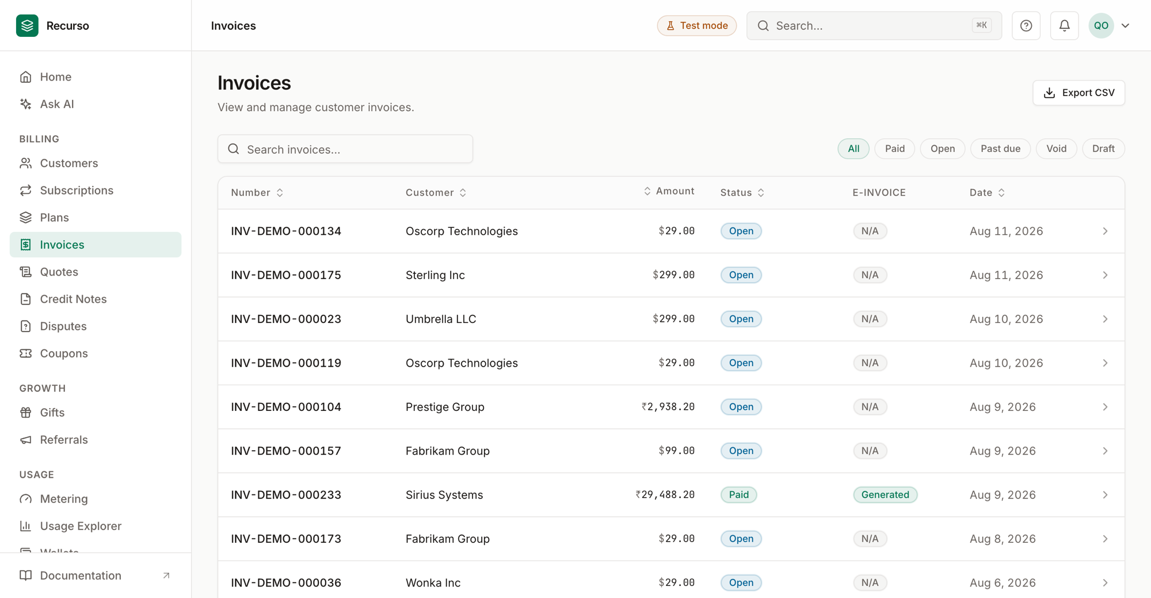Open Subscriptions repeat icon
This screenshot has height=598, width=1151.
pyautogui.click(x=25, y=190)
